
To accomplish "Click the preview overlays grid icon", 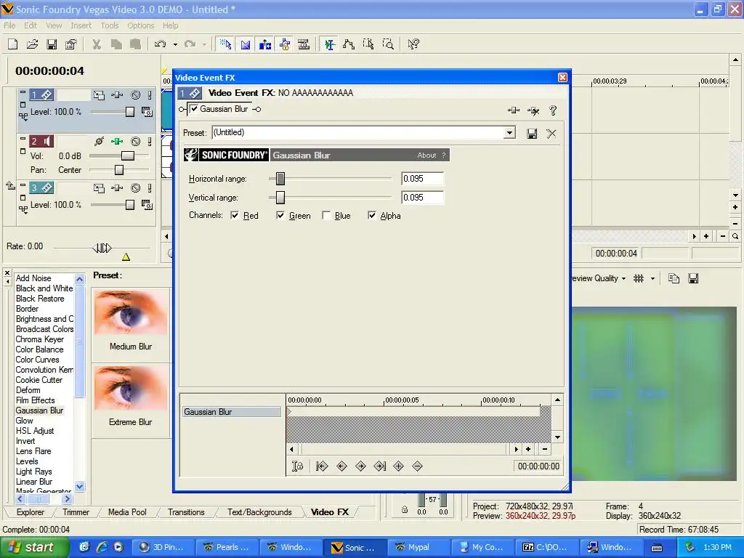I will (x=639, y=278).
